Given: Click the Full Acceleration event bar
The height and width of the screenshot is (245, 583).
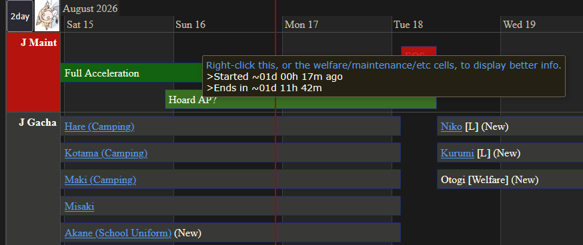Looking at the screenshot, I should point(131,73).
